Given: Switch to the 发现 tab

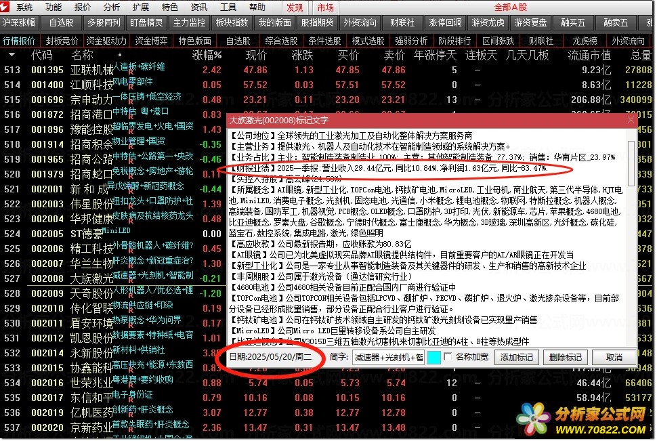Looking at the screenshot, I should coord(295,7).
